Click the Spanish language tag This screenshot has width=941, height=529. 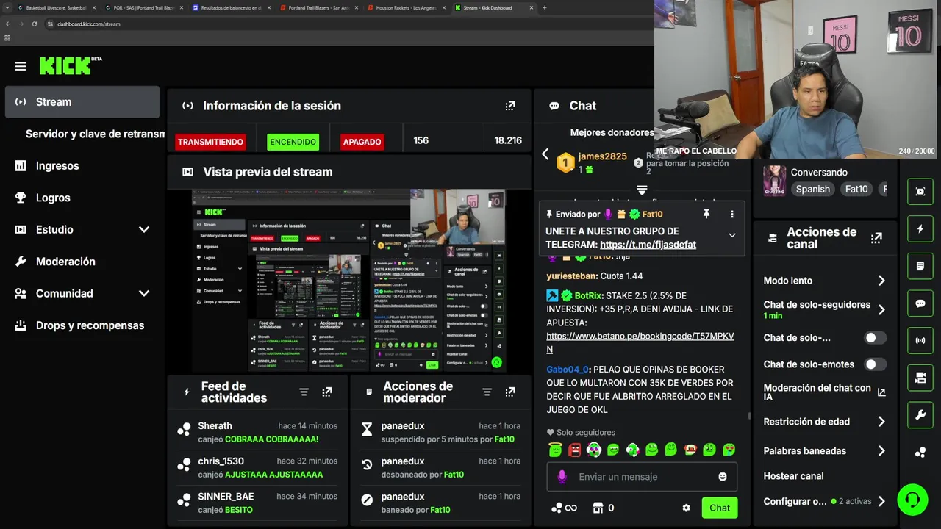pos(813,189)
